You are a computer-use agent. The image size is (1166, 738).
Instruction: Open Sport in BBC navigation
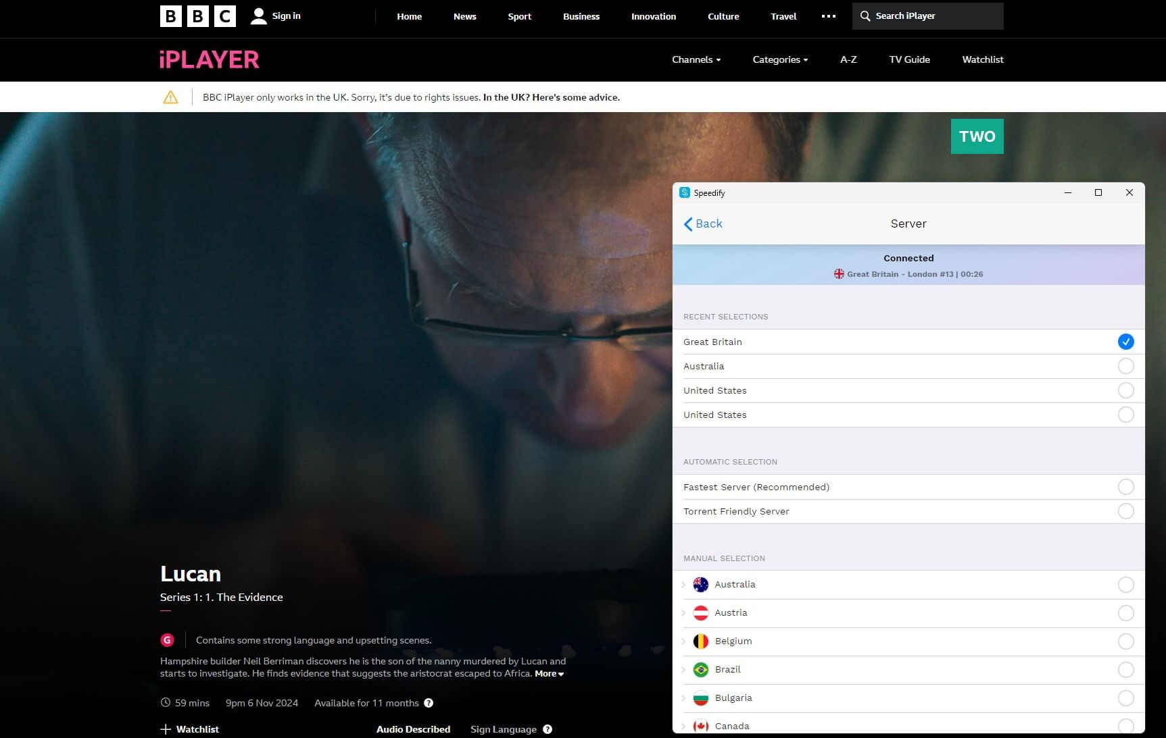click(519, 16)
